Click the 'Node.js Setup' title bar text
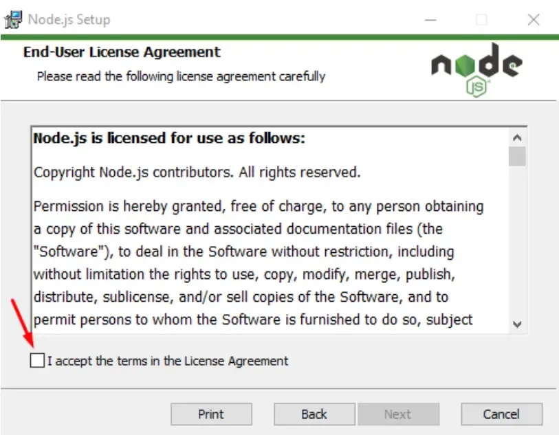559x435 pixels. (x=69, y=20)
